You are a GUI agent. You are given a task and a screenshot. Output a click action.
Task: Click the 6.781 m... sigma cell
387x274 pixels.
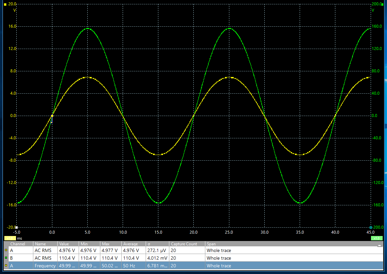pyautogui.click(x=157, y=266)
